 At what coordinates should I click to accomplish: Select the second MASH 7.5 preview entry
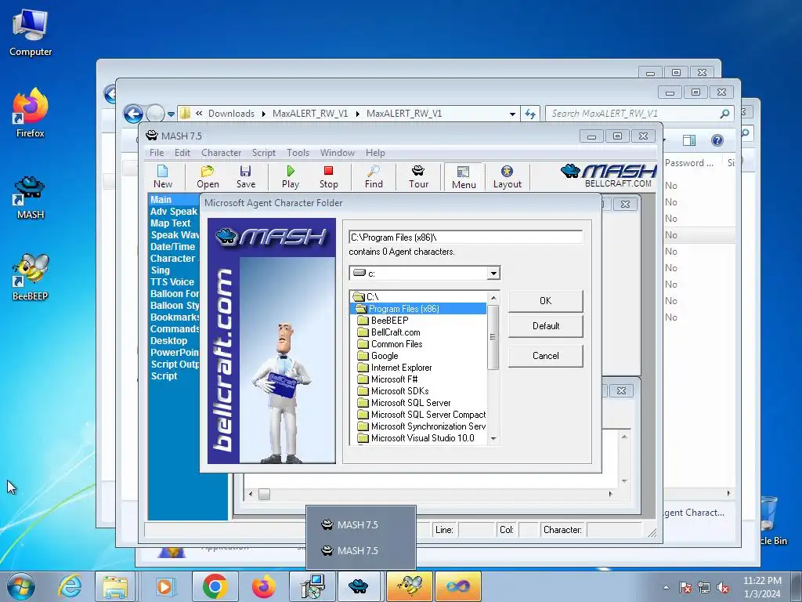click(x=360, y=551)
